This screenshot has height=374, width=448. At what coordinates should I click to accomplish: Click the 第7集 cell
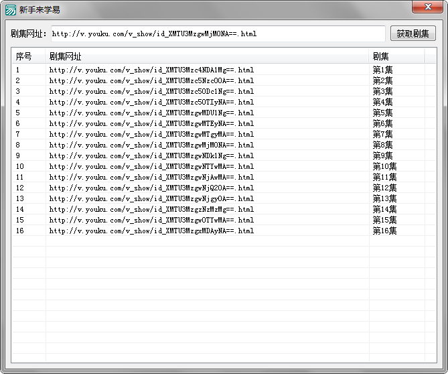[x=382, y=135]
